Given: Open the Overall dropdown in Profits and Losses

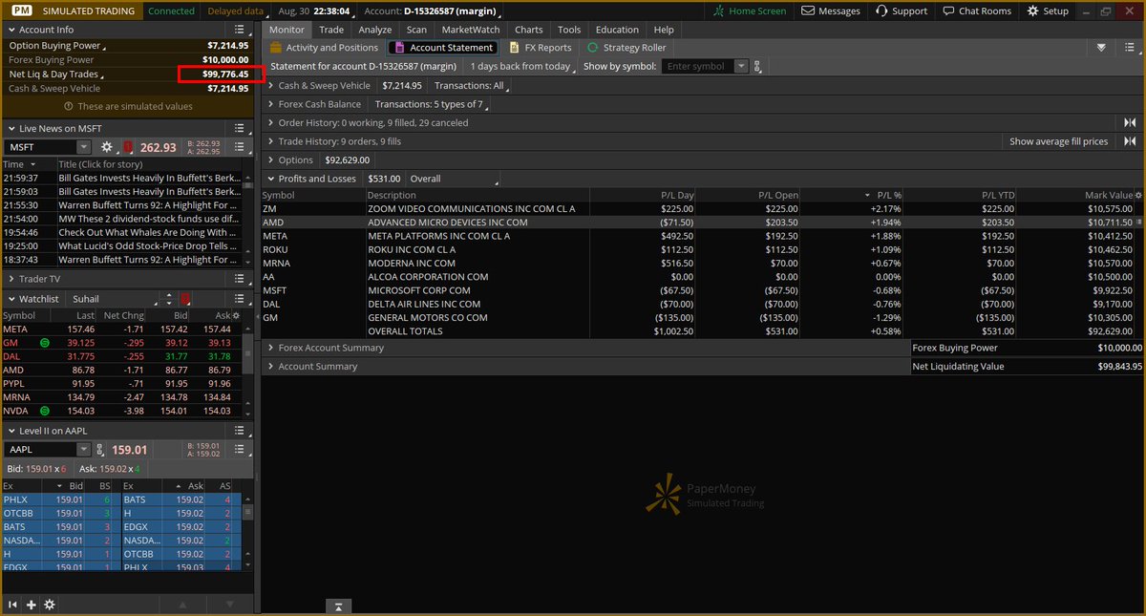Looking at the screenshot, I should point(454,179).
